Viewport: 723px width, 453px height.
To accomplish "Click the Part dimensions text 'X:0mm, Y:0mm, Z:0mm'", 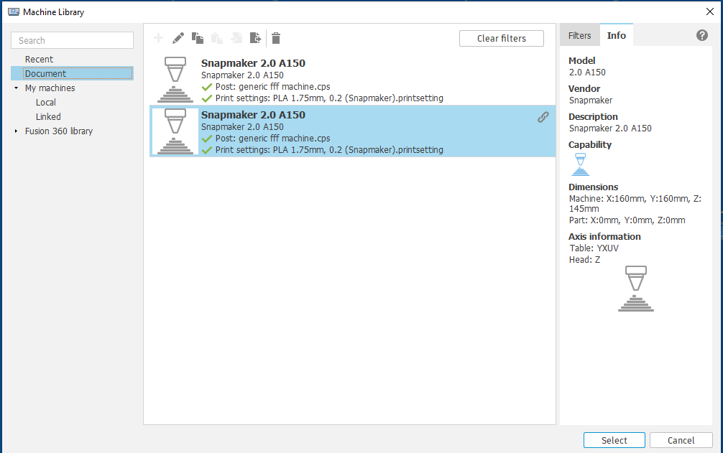I will tap(637, 220).
